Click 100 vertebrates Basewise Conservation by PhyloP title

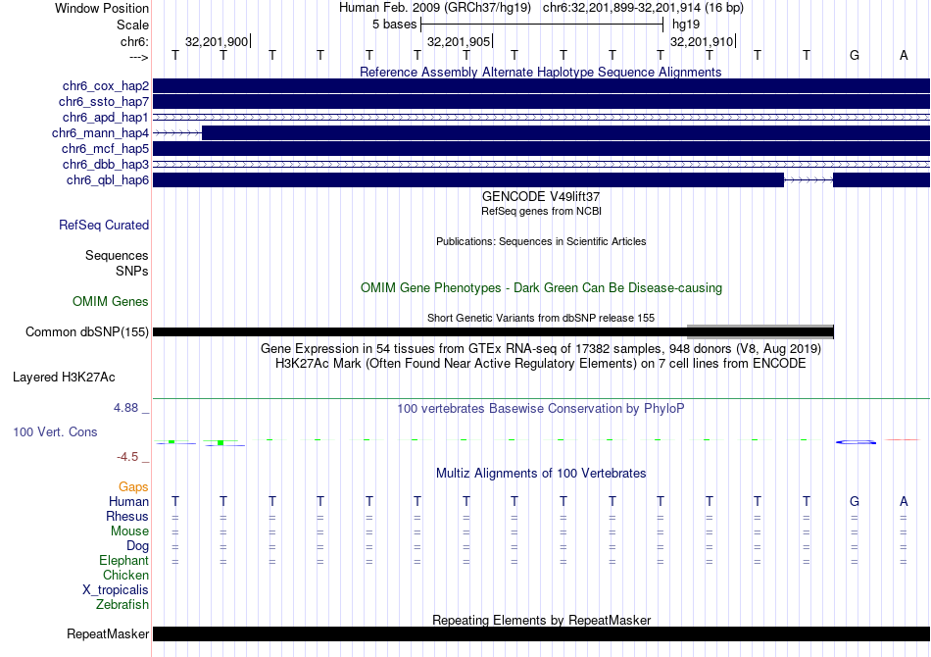click(x=541, y=409)
